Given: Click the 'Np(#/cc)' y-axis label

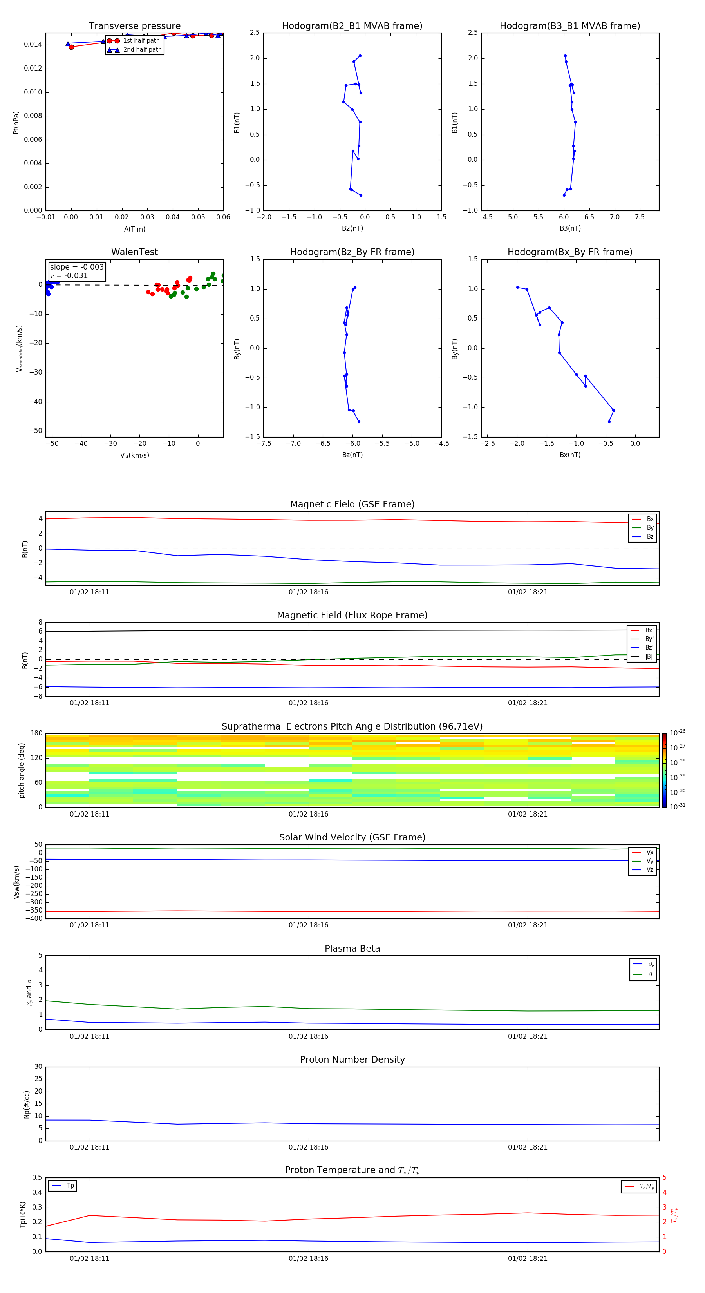Looking at the screenshot, I should pos(27,1104).
